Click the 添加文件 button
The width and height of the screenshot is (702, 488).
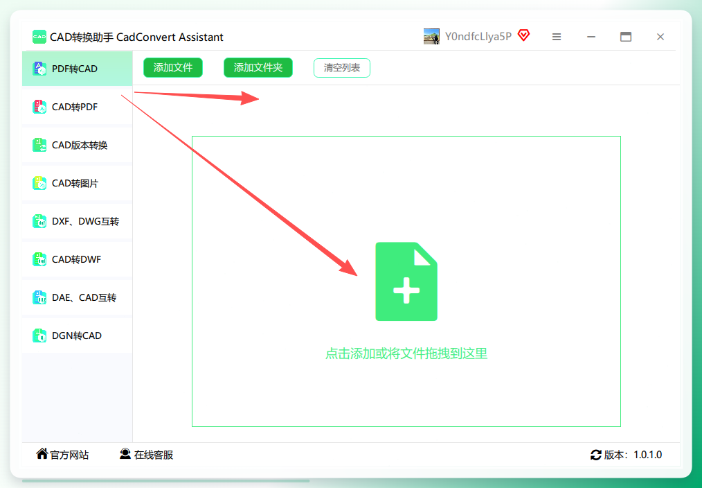pyautogui.click(x=173, y=68)
